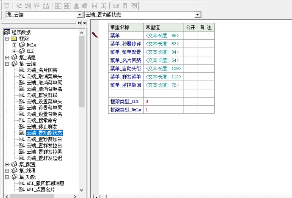This screenshot has height=198, width=292.
Task: Collapse the 集_云端 tree node
Action: 7,64
